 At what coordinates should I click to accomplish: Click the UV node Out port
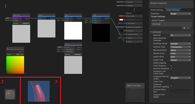coord(23,52)
